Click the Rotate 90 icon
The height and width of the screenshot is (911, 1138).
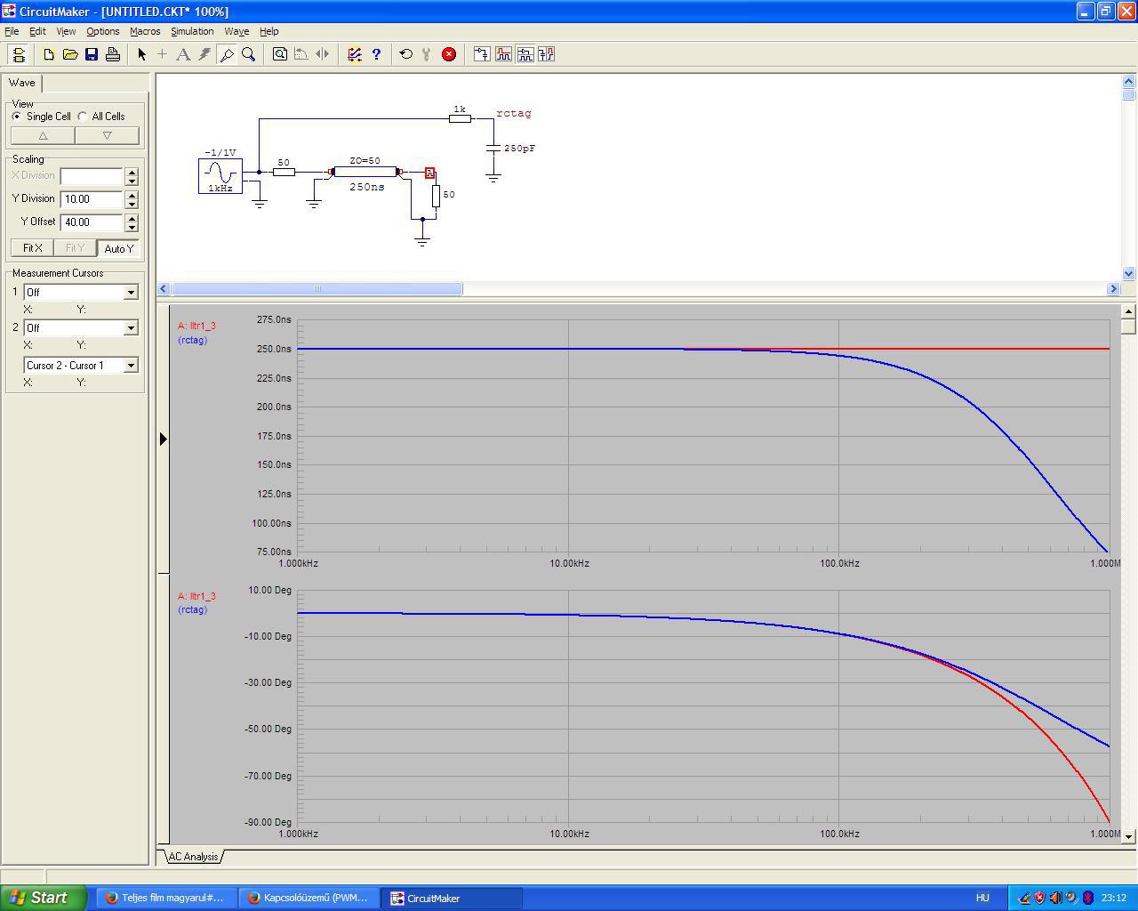[301, 54]
